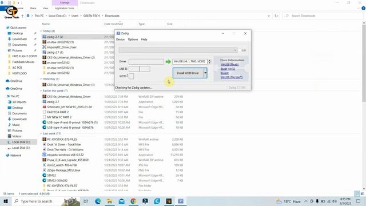The image size is (366, 206).
Task: Select the Dusk 'til Dawn - TrackTribe file
Action: [63, 145]
